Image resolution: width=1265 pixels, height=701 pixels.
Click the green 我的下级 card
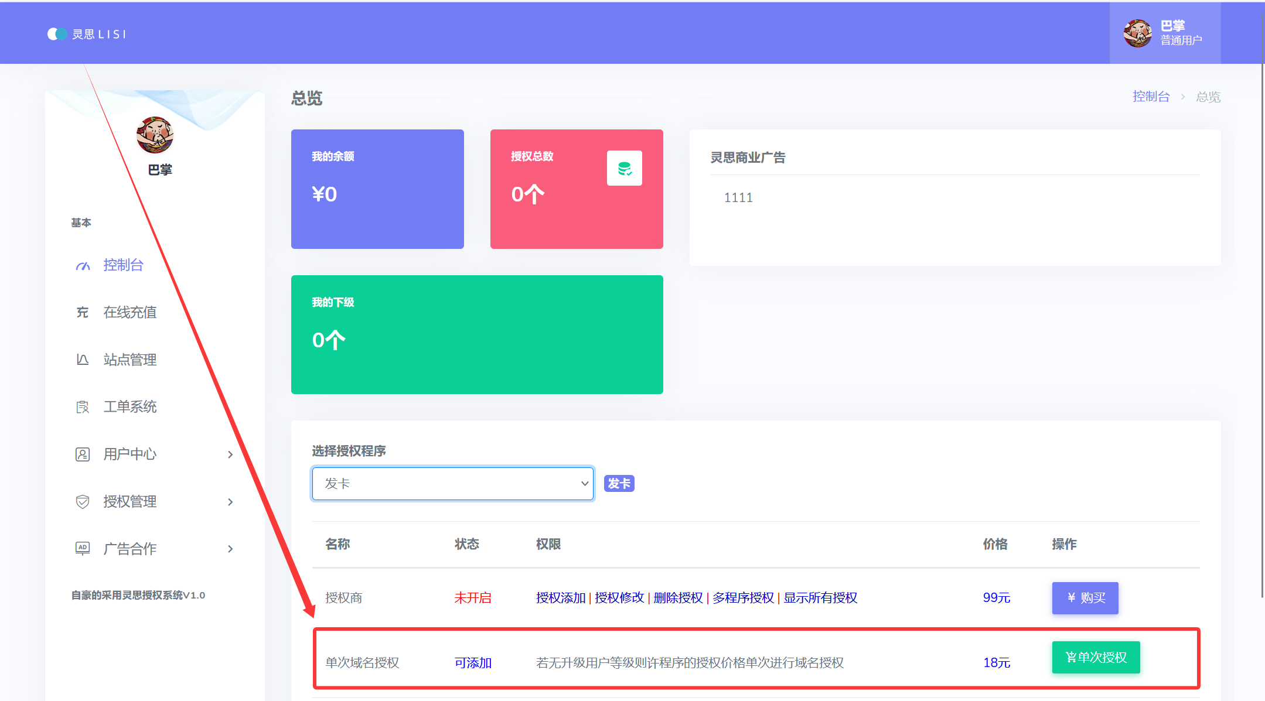(477, 334)
